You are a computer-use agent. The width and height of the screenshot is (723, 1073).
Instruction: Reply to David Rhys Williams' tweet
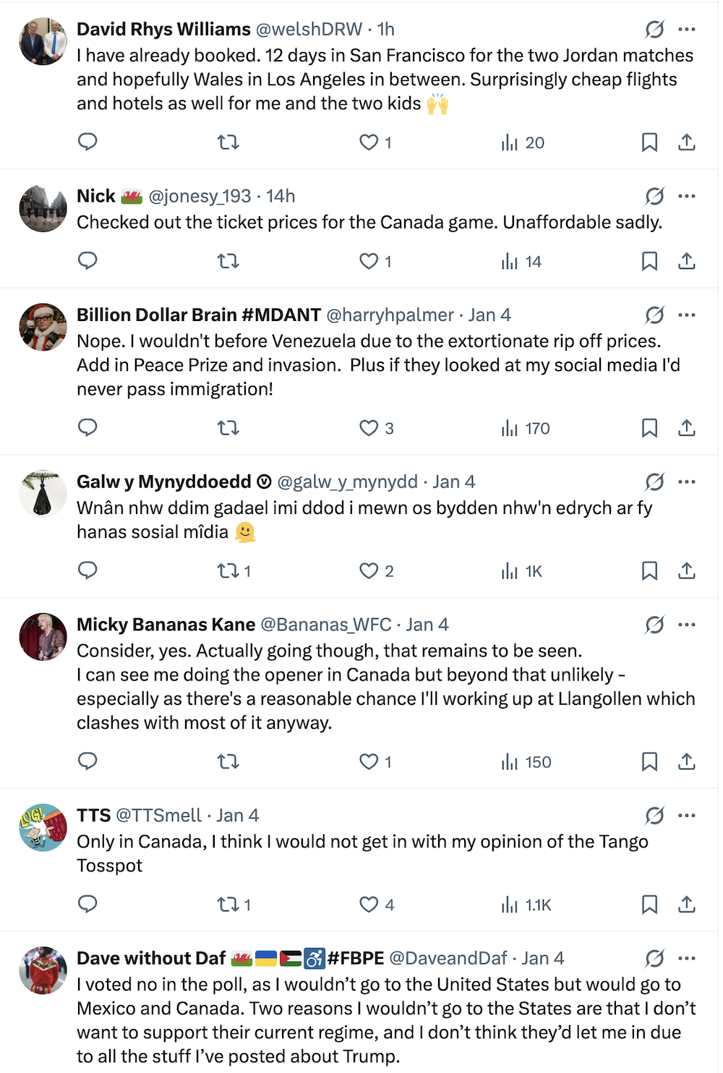coord(87,142)
